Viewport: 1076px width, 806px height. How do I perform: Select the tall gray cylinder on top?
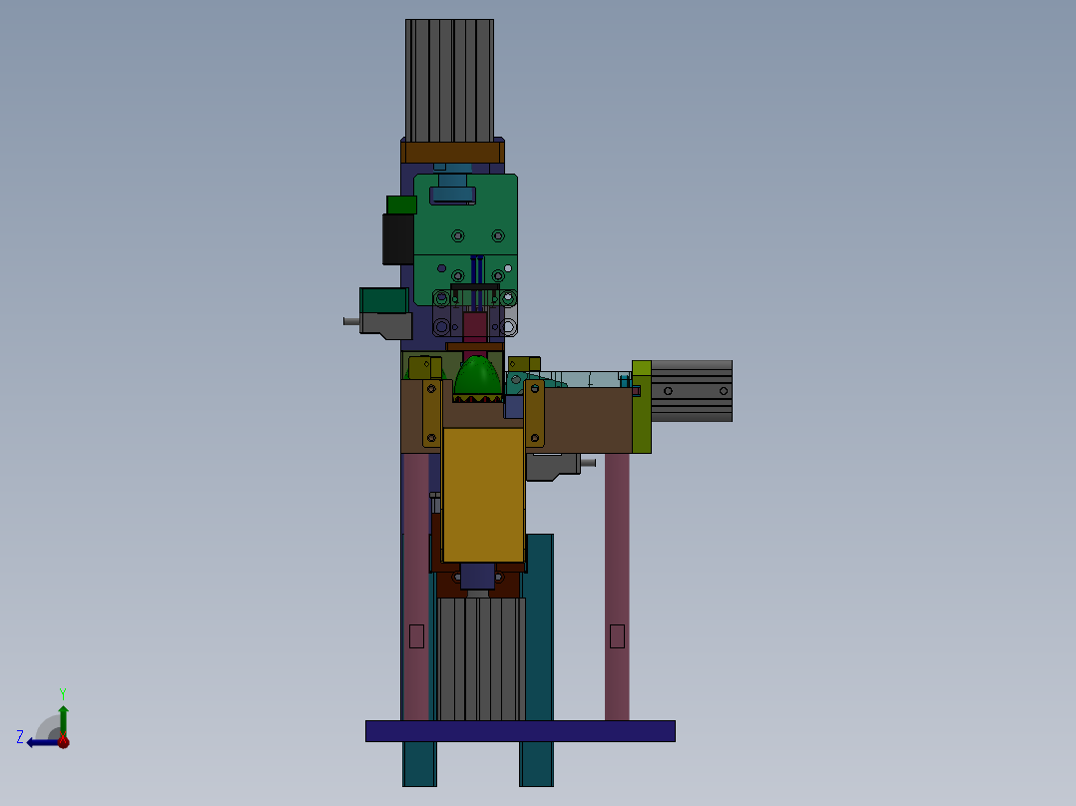coord(449,80)
